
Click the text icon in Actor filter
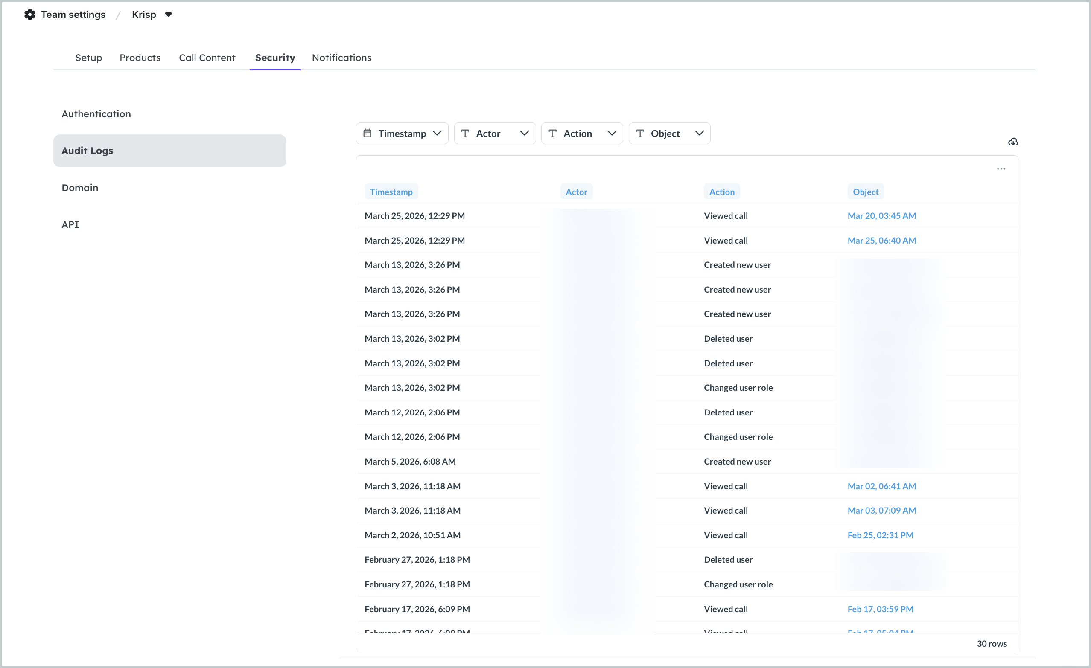(465, 133)
